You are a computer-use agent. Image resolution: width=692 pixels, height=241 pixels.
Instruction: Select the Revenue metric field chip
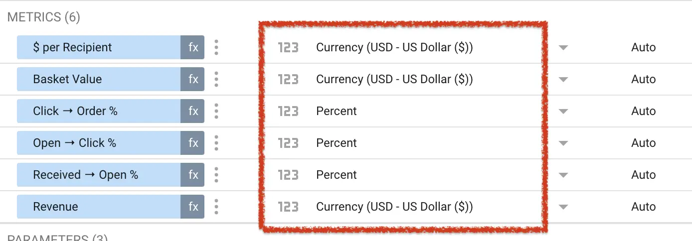pyautogui.click(x=99, y=207)
